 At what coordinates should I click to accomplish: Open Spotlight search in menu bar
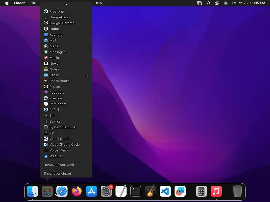pyautogui.click(x=209, y=3)
